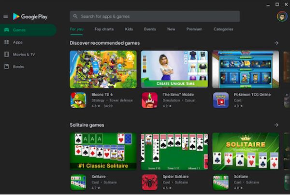290x195 pixels.
Task: Click the Google Play logo
Action: tap(30, 16)
